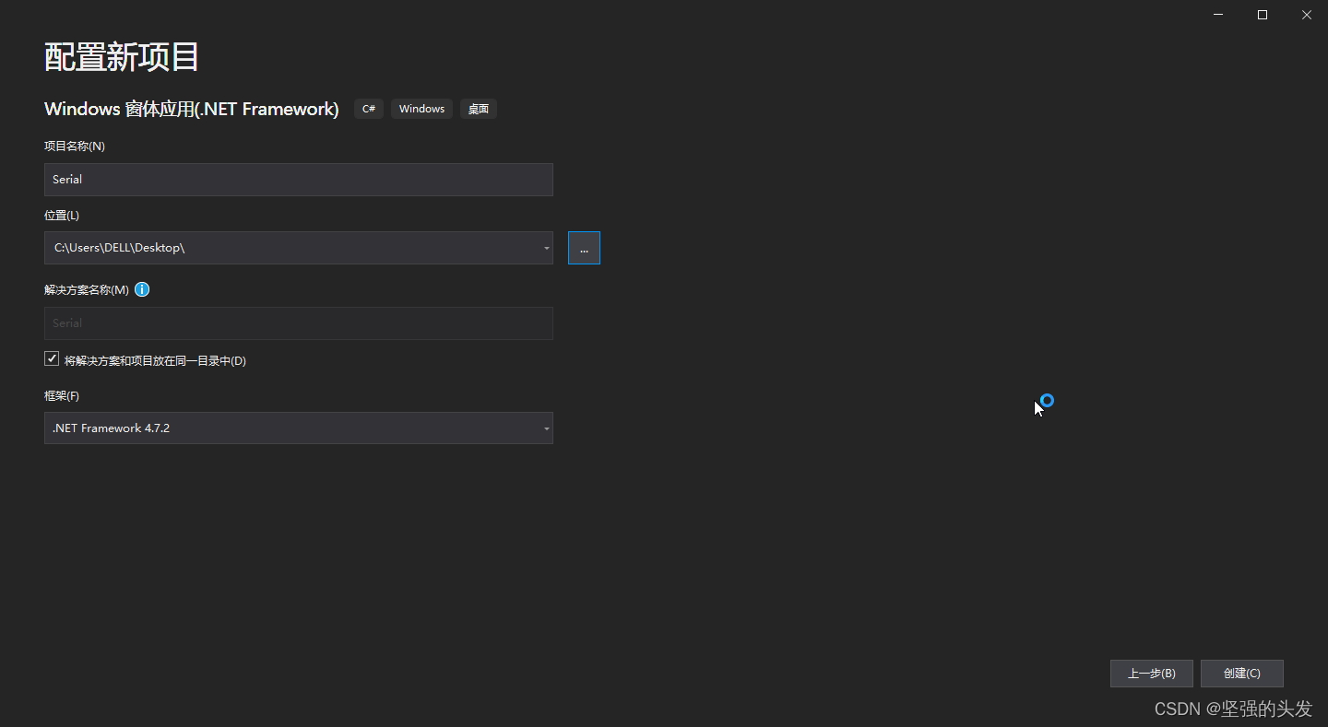Click the 配置新项目 heading

tap(122, 57)
